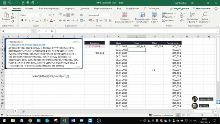Switch to page layout view in status bar
This screenshot has height=124, width=220.
[x=183, y=115]
